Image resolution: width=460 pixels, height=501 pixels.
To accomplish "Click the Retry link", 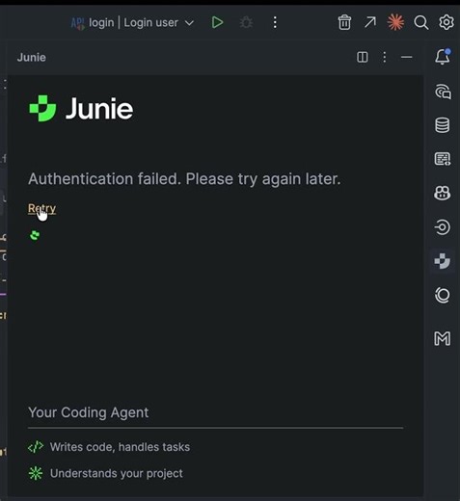I will coord(41,209).
